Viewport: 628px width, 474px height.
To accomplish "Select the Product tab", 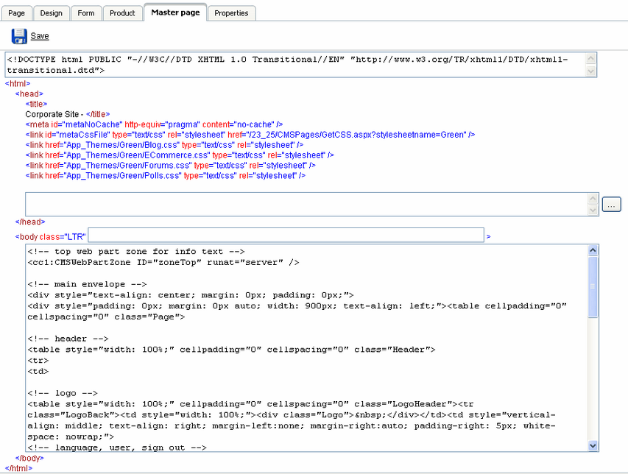I will coord(122,13).
